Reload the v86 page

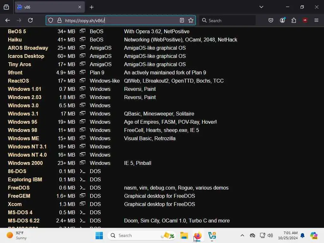tap(30, 20)
